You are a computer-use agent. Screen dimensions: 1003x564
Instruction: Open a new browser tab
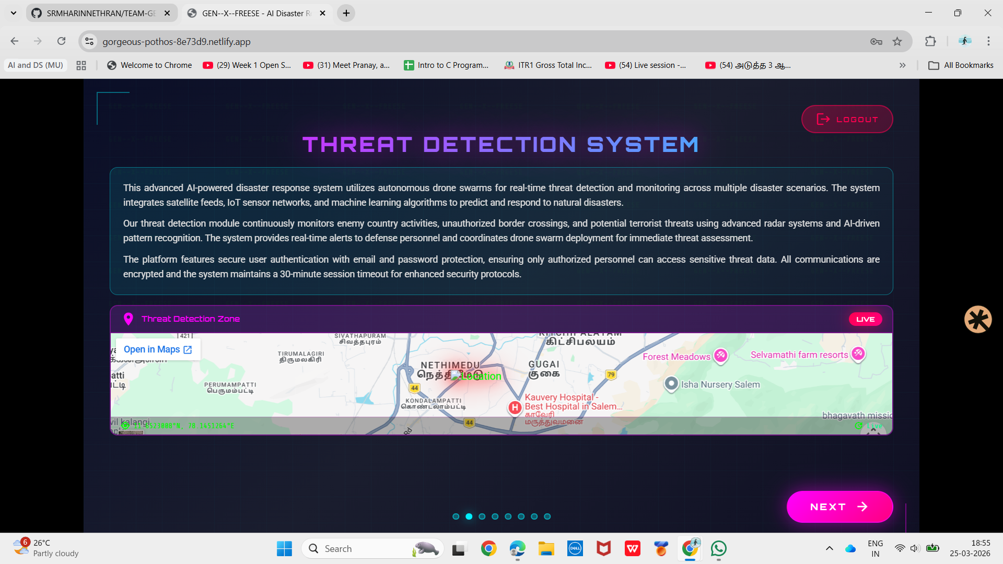tap(346, 13)
